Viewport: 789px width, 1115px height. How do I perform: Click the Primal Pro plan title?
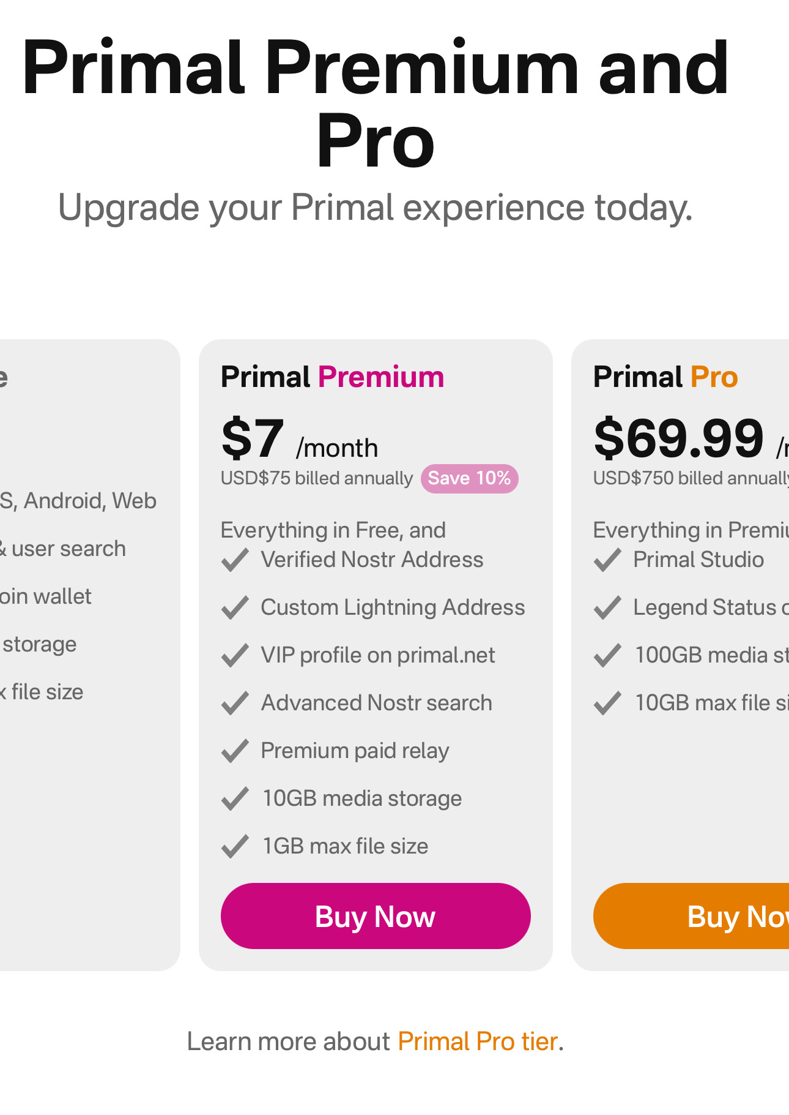coord(665,377)
